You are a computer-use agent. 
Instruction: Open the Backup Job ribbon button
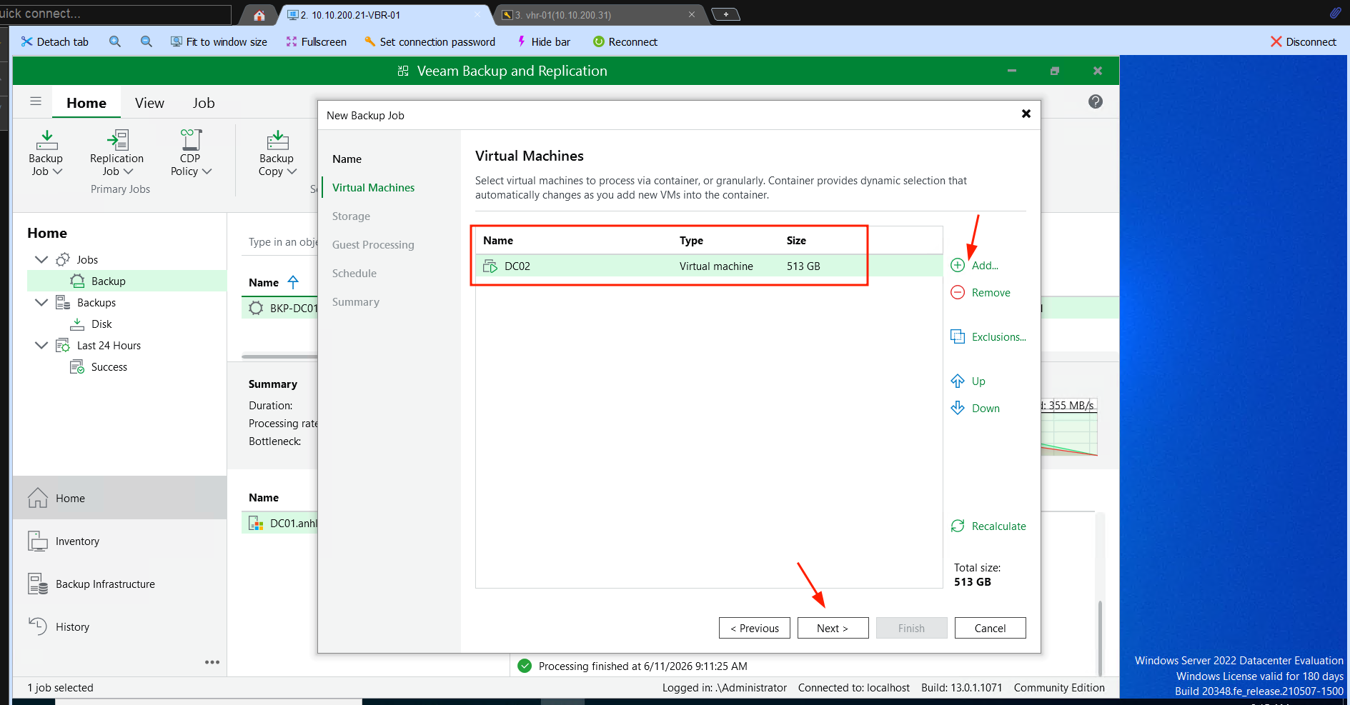coord(46,153)
